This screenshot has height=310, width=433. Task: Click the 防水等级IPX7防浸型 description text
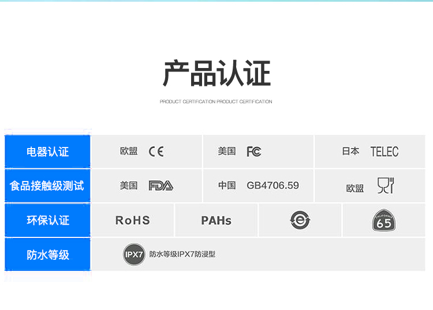coord(182,254)
